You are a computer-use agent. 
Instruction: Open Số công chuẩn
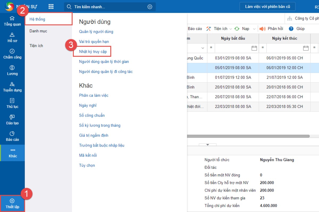92,115
